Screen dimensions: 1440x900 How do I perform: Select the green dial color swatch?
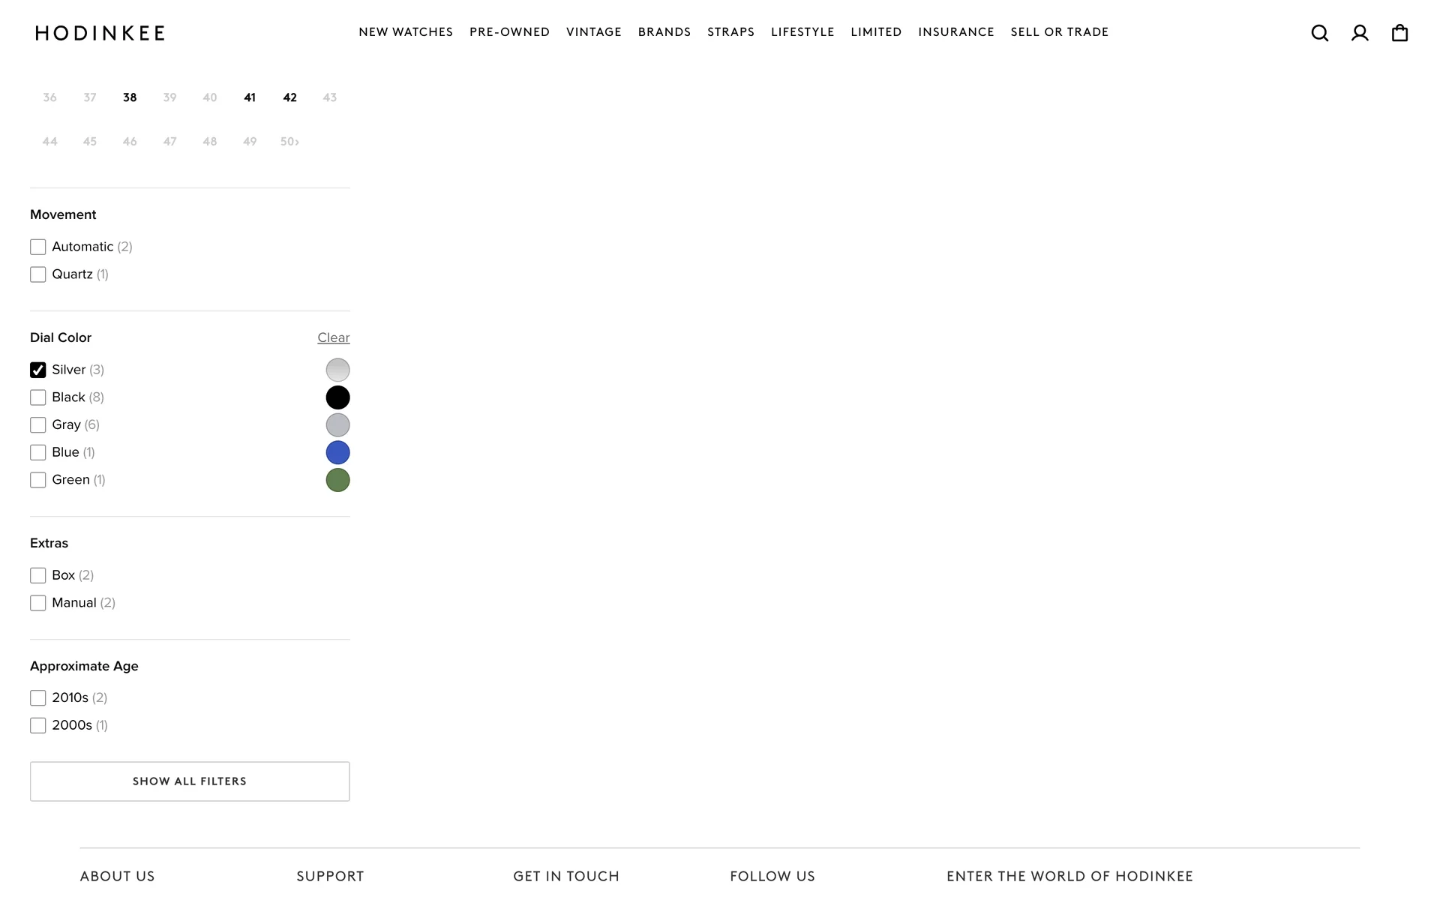(337, 480)
